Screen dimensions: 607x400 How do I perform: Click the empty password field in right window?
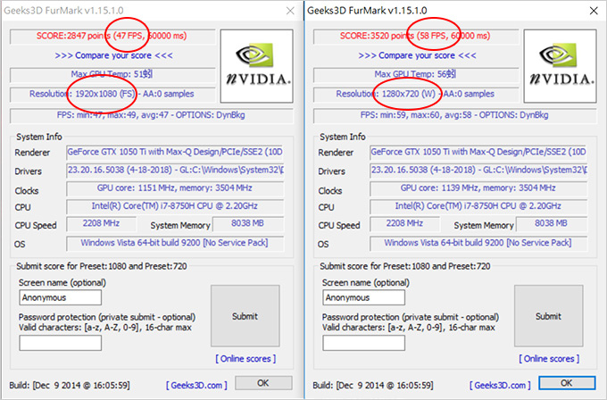click(x=364, y=343)
